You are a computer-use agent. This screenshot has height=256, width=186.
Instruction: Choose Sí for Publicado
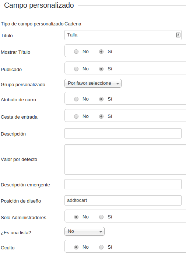[x=101, y=69]
